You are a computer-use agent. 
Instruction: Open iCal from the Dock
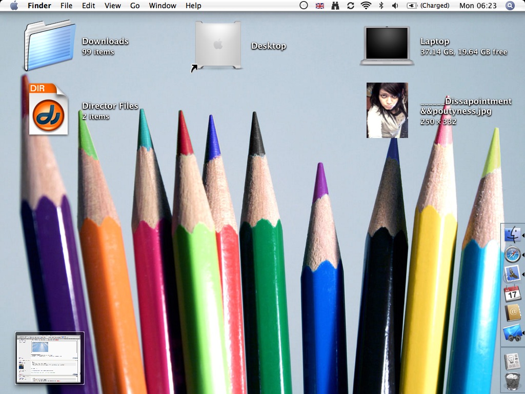512,294
